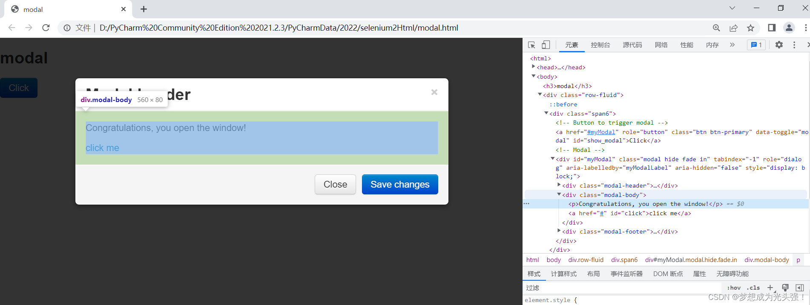Collapse the div id myModal node
The image size is (810, 305).
552,159
